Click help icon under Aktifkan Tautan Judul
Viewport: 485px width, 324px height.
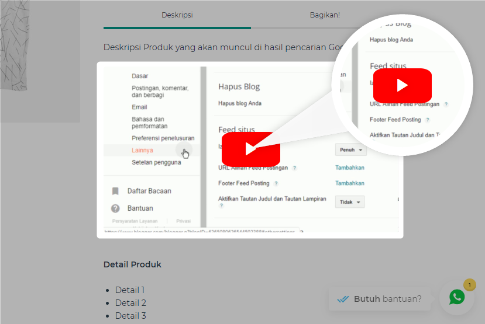221,205
